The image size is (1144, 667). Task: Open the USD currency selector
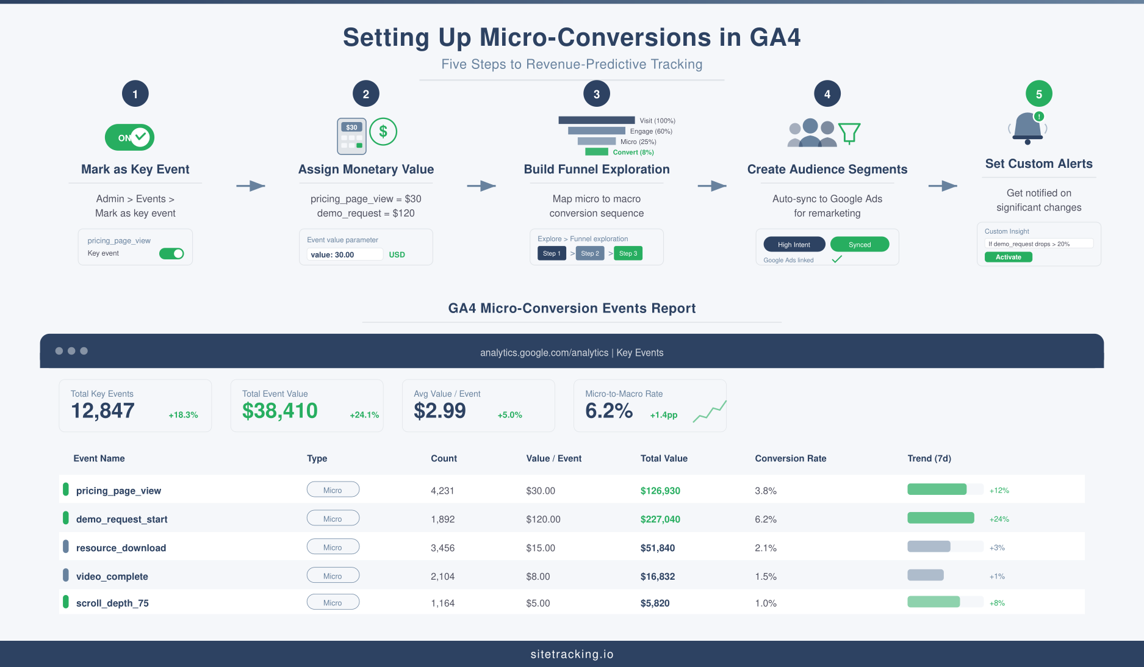click(x=397, y=254)
